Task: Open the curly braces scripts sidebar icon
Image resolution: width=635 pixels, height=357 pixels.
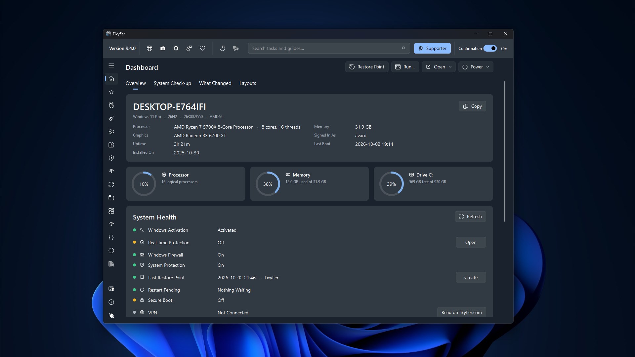Action: pos(111,237)
